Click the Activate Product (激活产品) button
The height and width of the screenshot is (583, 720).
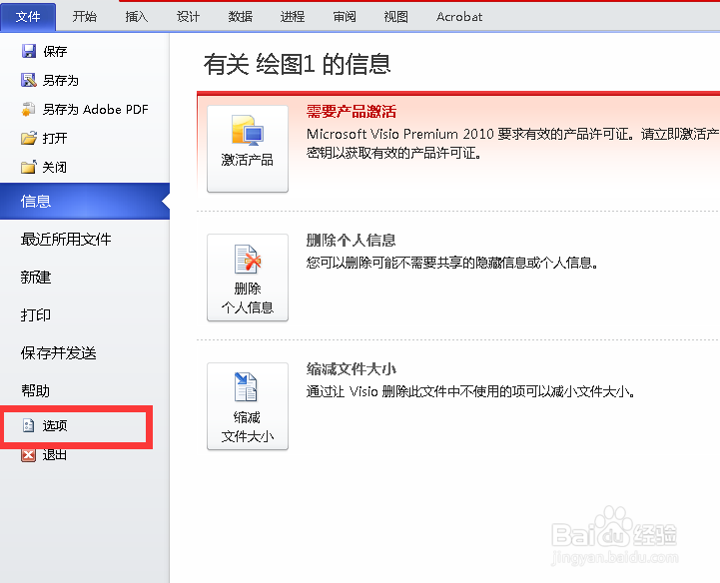coord(248,149)
